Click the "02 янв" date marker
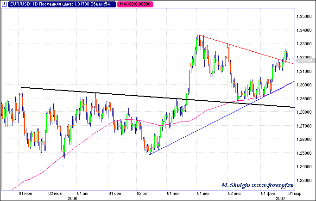Viewport: 316px width, 201px height. point(234,193)
